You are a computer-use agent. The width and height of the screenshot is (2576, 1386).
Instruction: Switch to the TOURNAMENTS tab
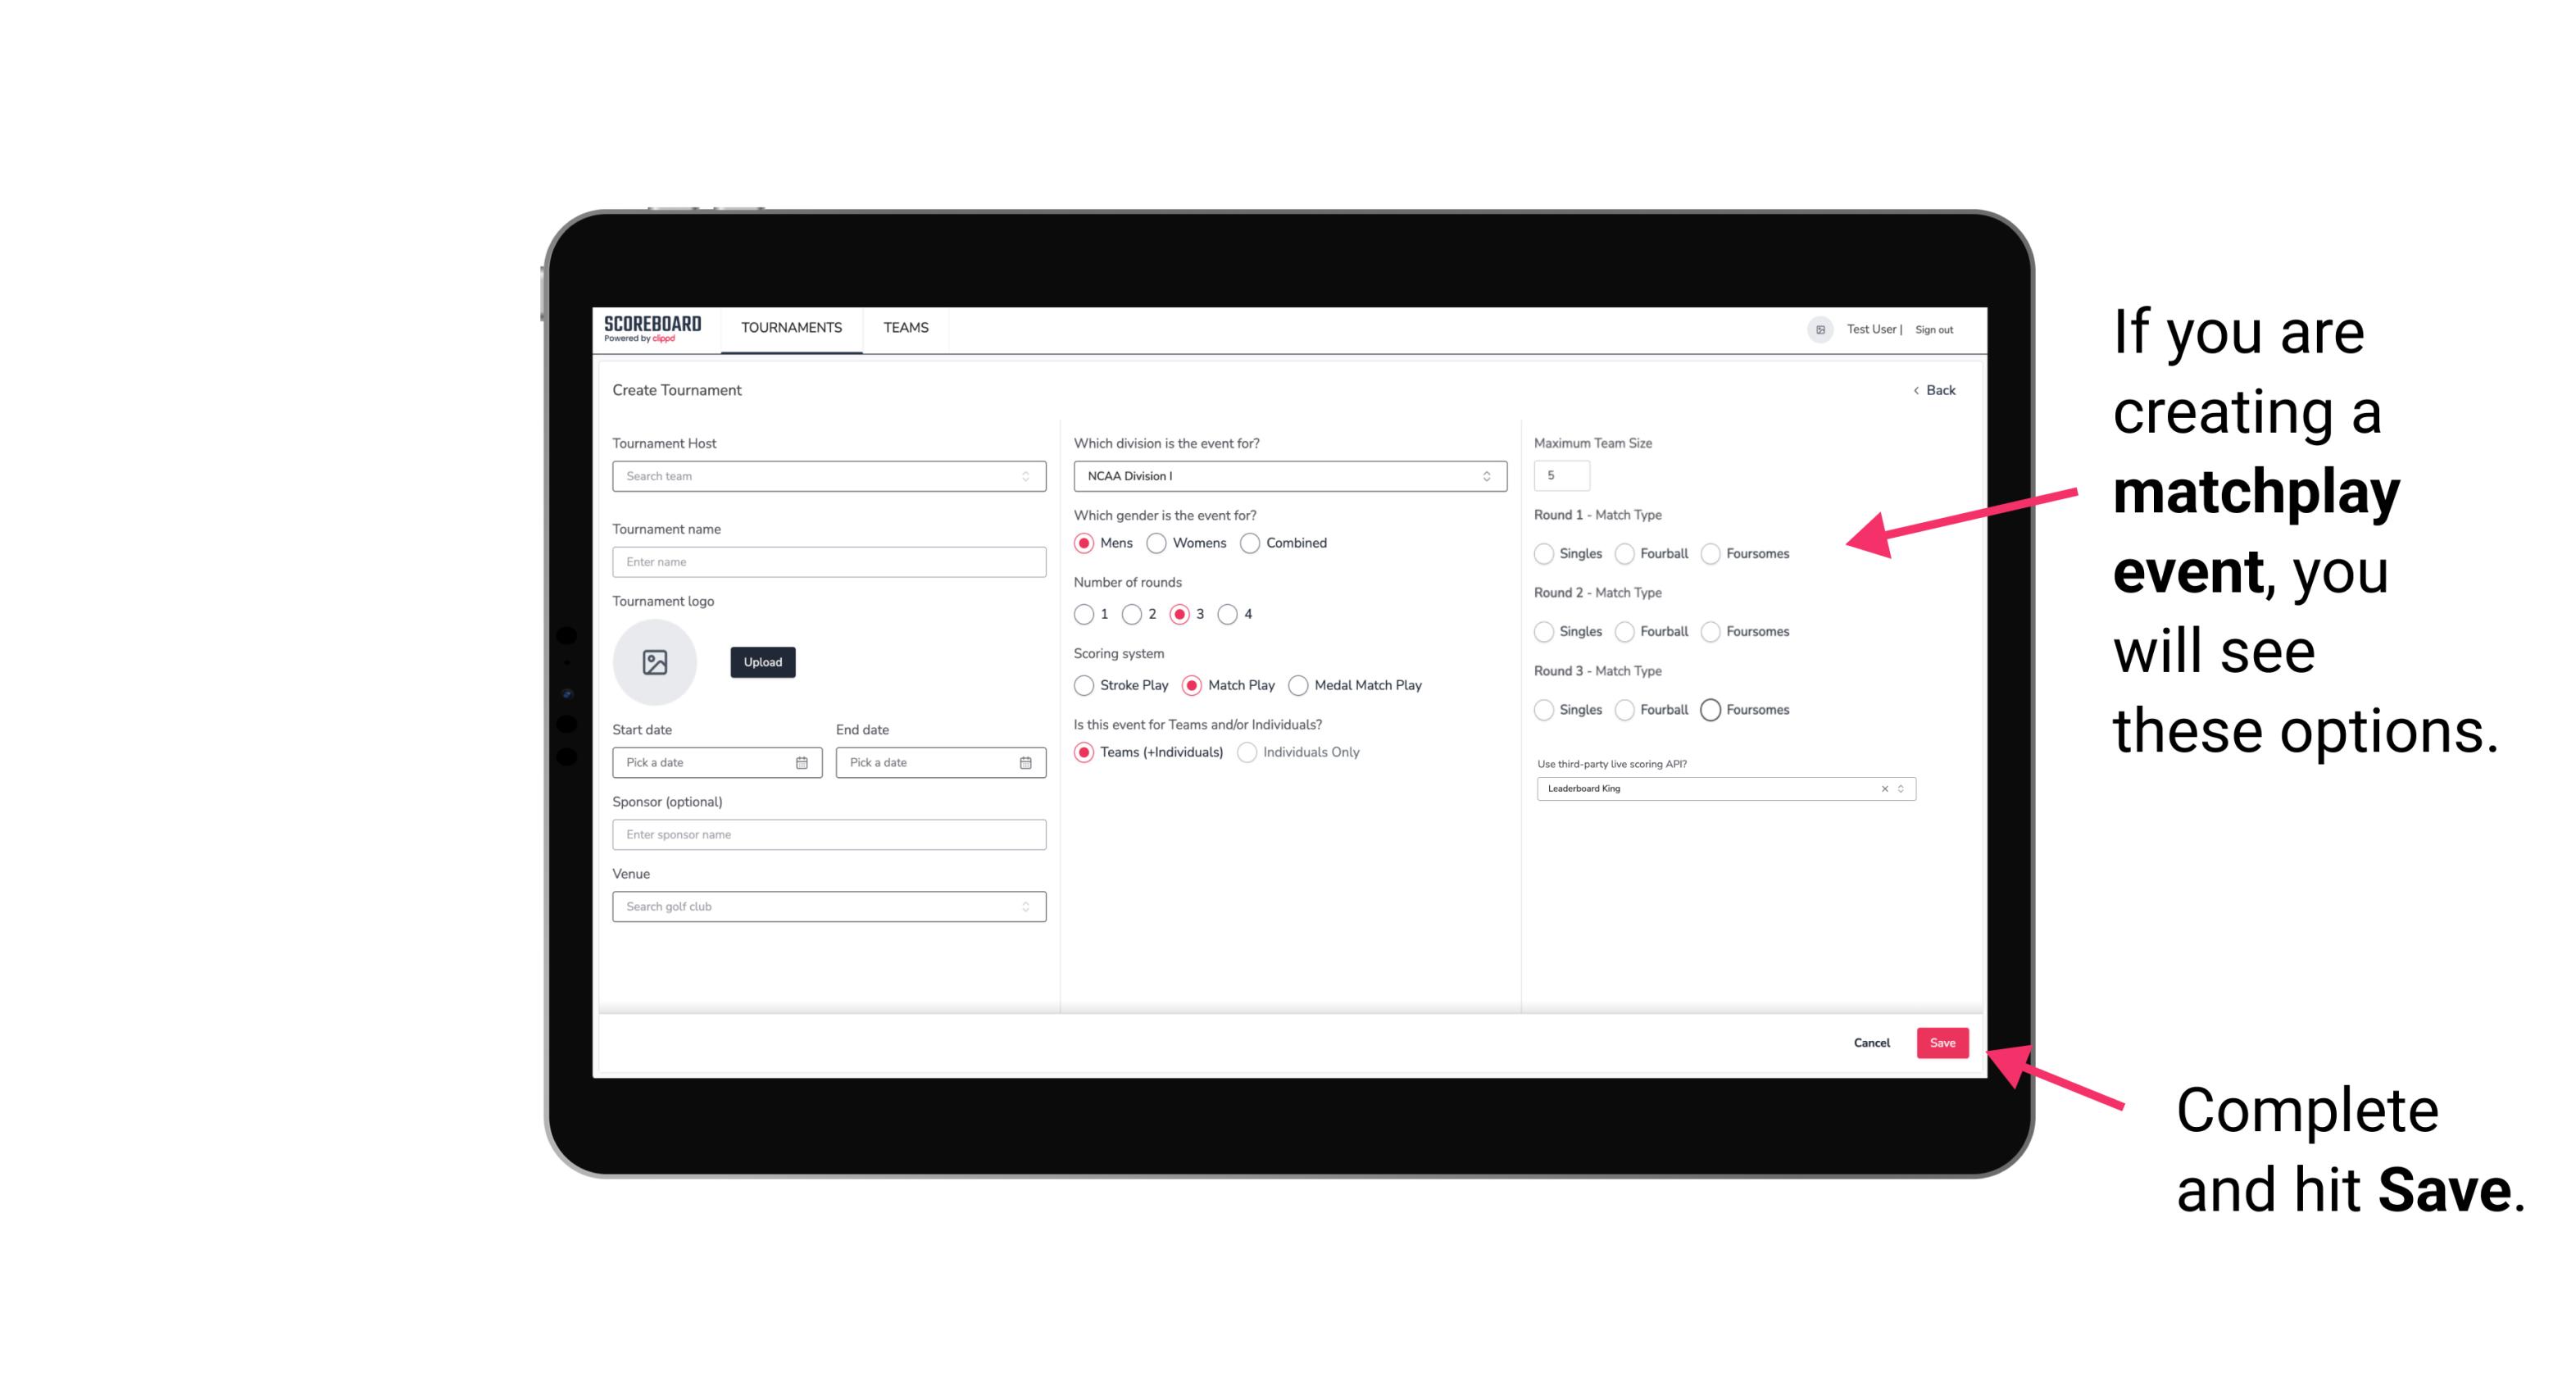(790, 328)
